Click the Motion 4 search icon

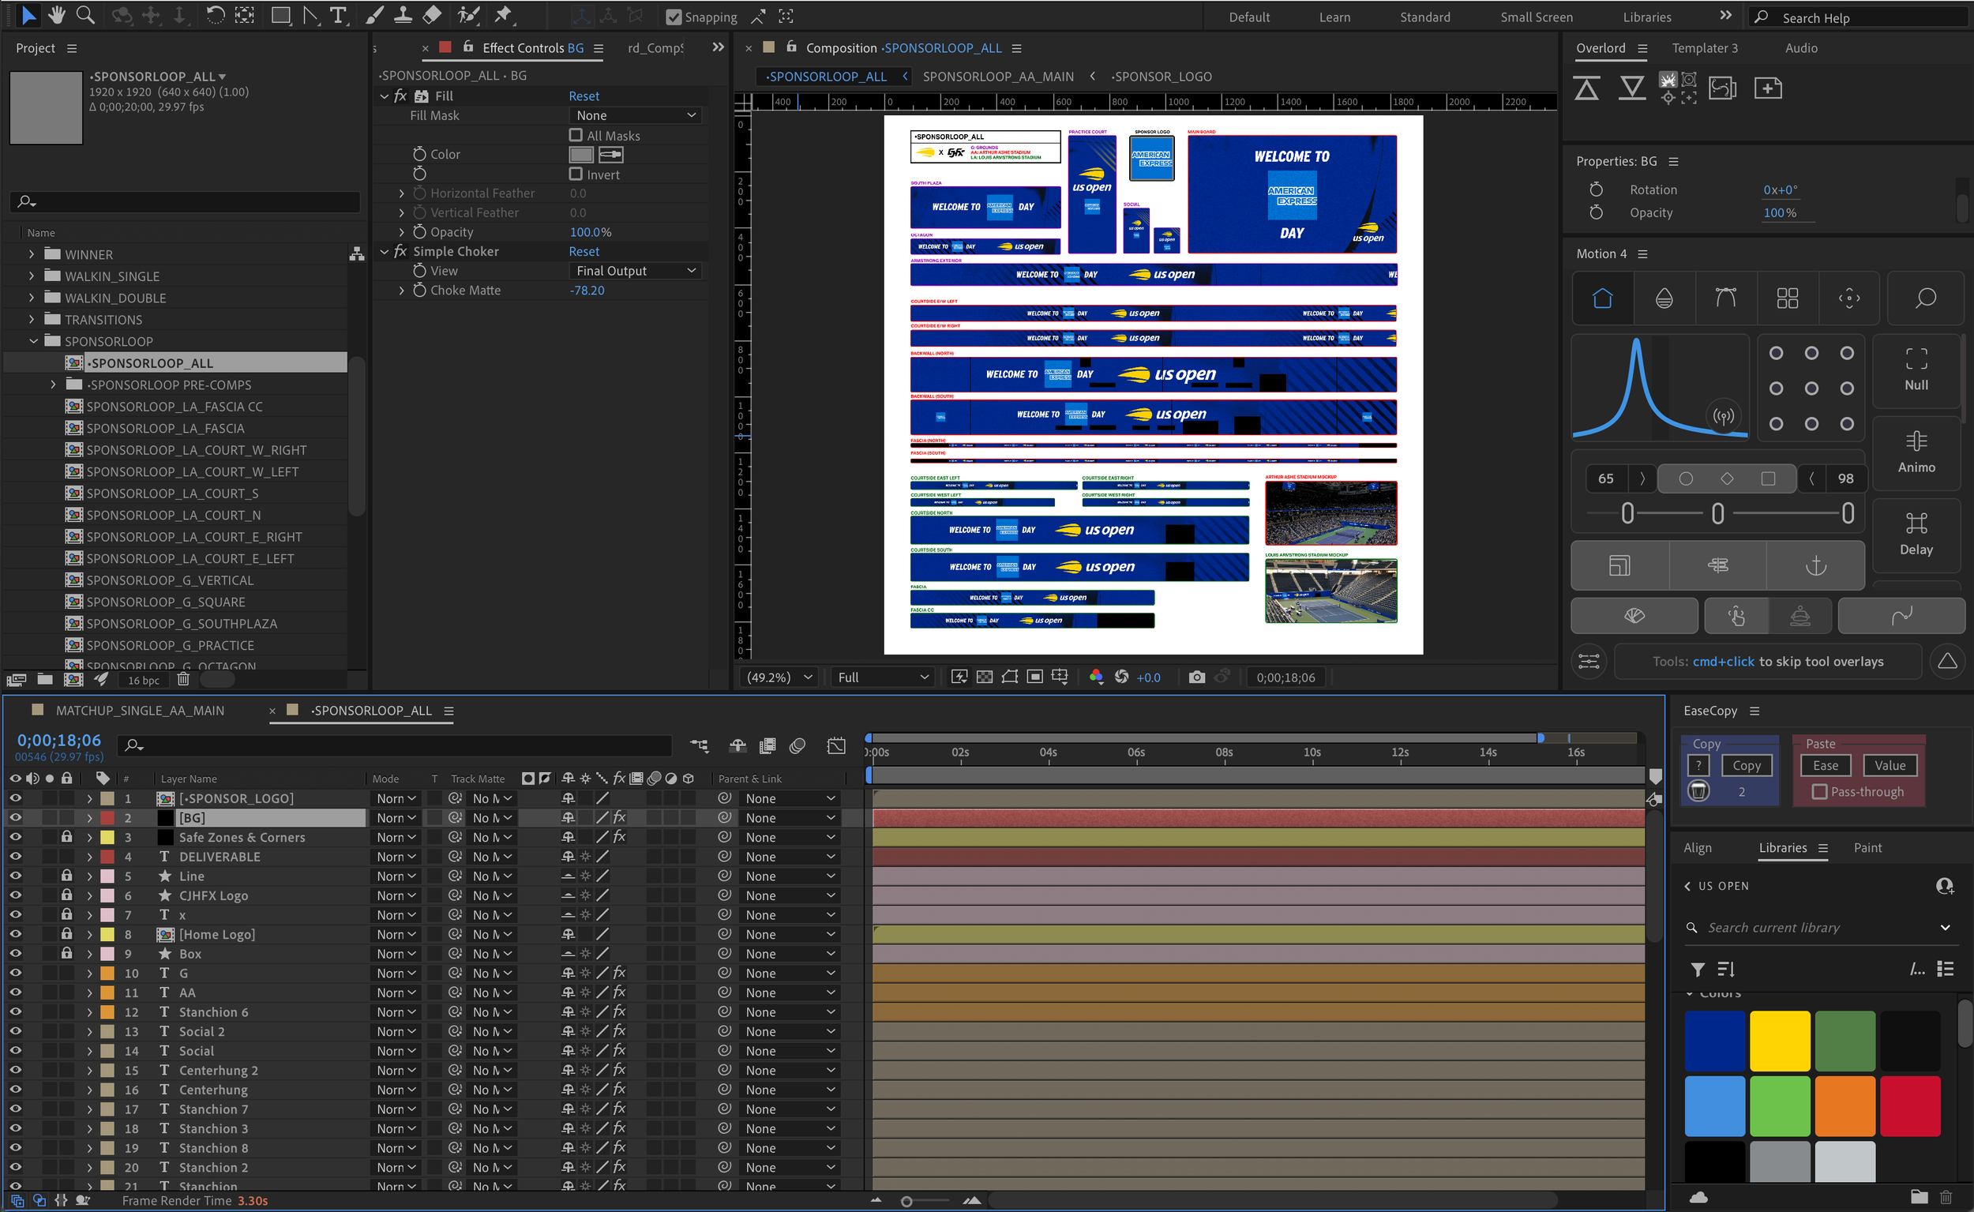click(x=1925, y=299)
